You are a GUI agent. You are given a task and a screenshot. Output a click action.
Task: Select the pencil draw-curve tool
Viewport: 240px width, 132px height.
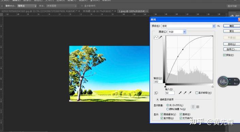(x=160, y=37)
